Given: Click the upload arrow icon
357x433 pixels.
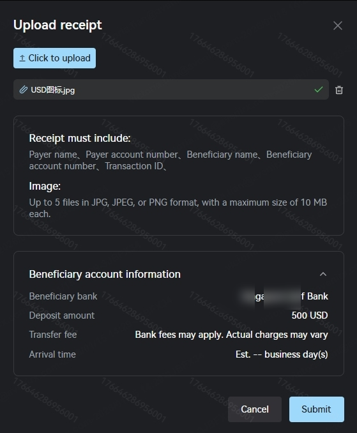Looking at the screenshot, I should [22, 58].
